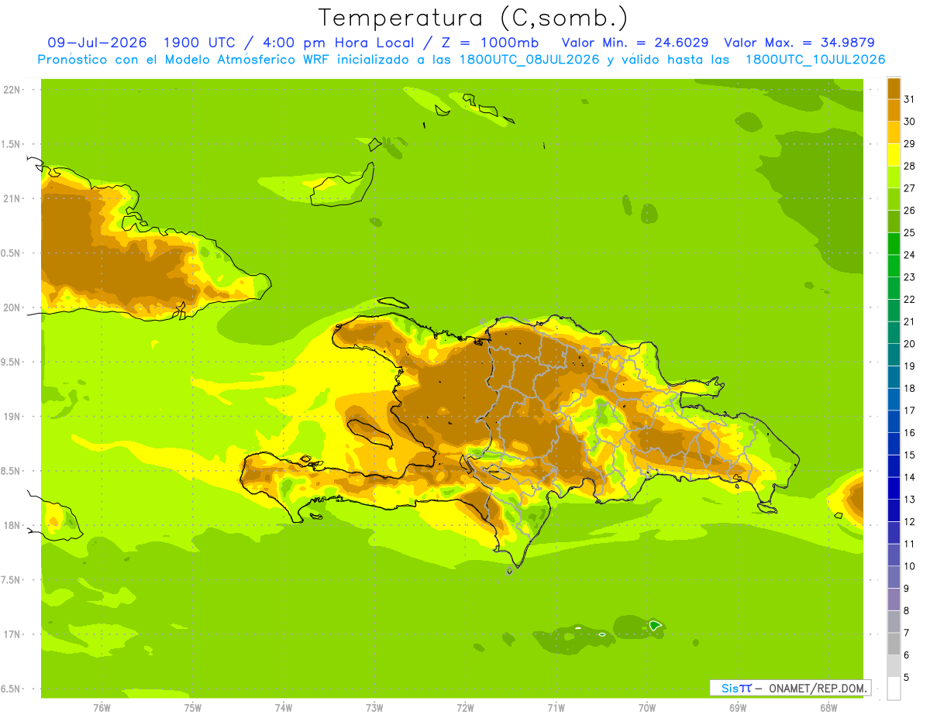Click latitude axis label '20N'

tap(11, 307)
